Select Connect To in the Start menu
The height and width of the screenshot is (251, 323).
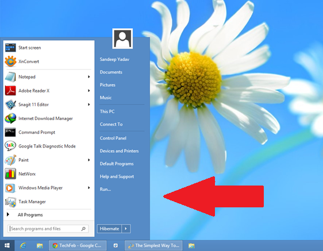111,124
